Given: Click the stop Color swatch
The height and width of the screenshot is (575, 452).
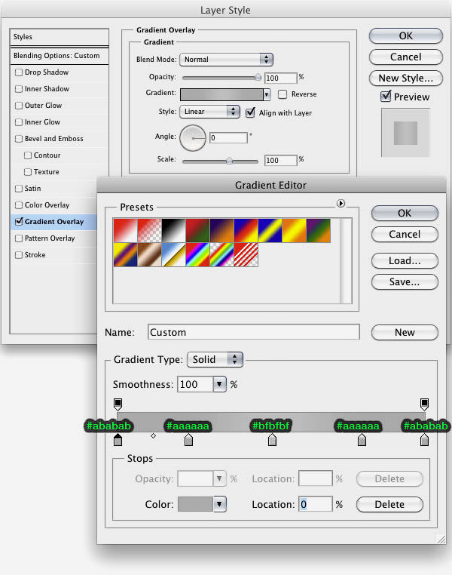Looking at the screenshot, I should tap(195, 504).
